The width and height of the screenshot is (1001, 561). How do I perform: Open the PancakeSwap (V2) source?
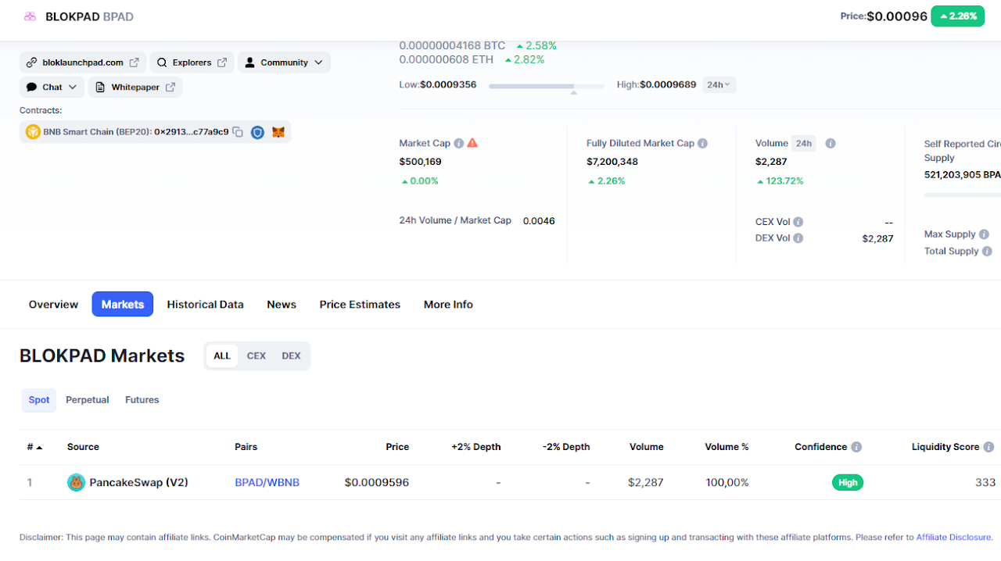(139, 482)
